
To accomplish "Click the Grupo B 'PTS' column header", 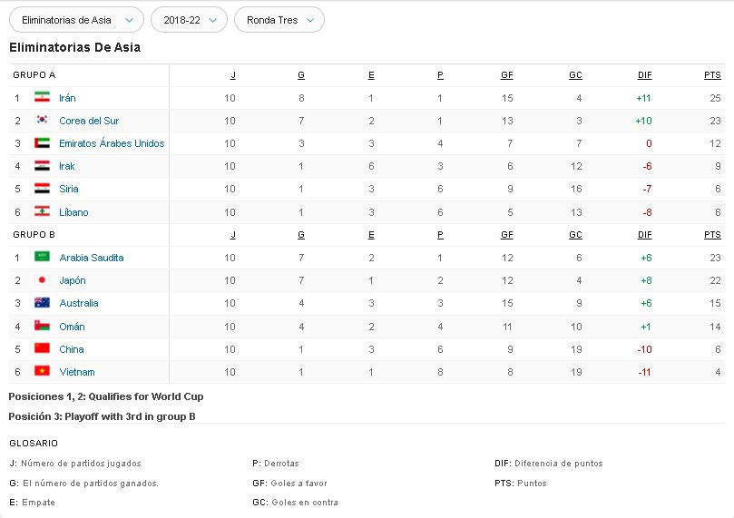I will [712, 235].
